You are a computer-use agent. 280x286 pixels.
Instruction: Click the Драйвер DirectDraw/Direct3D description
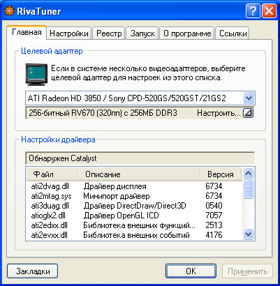(135, 206)
